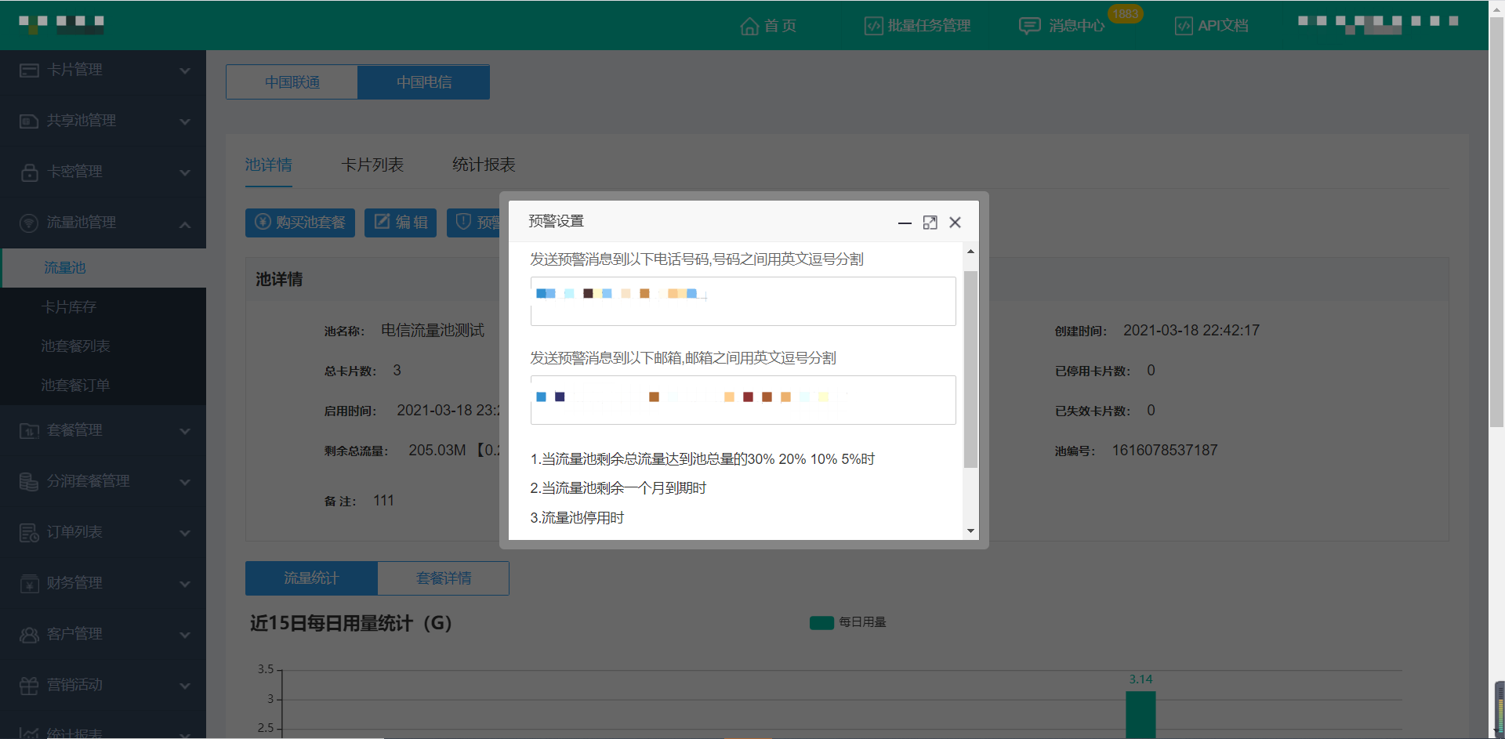Expand the 卡片管理 chevron
This screenshot has height=739, width=1505.
pyautogui.click(x=185, y=71)
